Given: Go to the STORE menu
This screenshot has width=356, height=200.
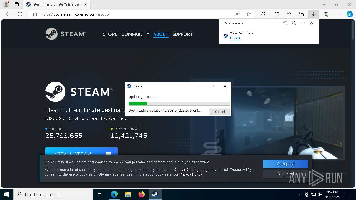Looking at the screenshot, I should pyautogui.click(x=110, y=34).
